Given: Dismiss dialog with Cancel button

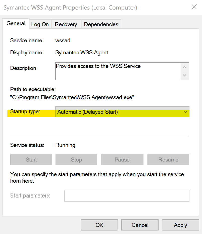Looking at the screenshot, I should tap(140, 225).
